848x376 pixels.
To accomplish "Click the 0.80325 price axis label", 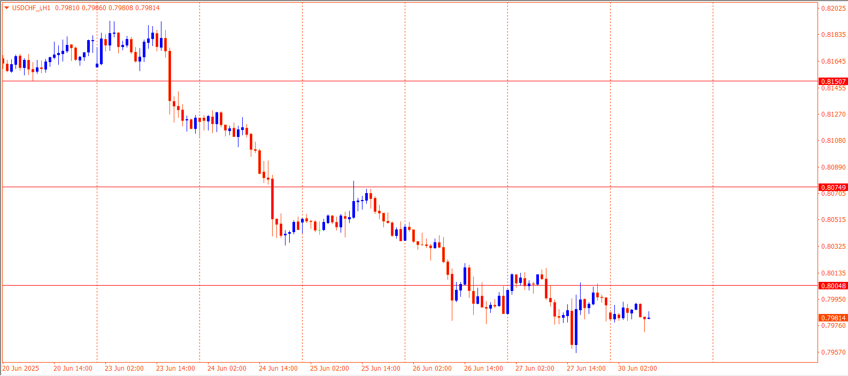I will (x=834, y=247).
